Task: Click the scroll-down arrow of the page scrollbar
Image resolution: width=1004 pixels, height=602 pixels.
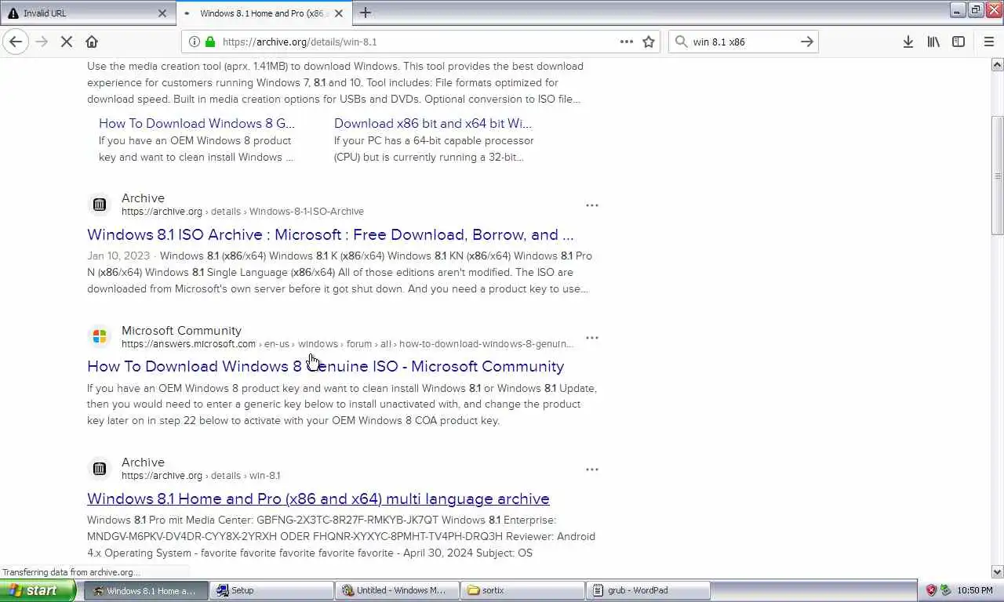Action: click(998, 571)
